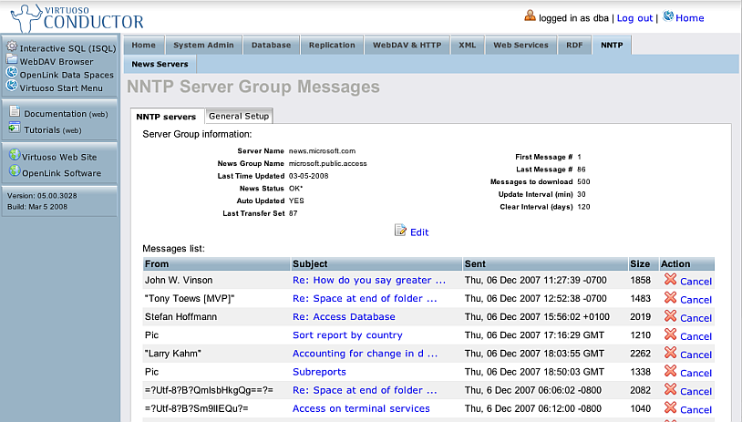Open OpenLink Software link in sidebar

pyautogui.click(x=62, y=173)
